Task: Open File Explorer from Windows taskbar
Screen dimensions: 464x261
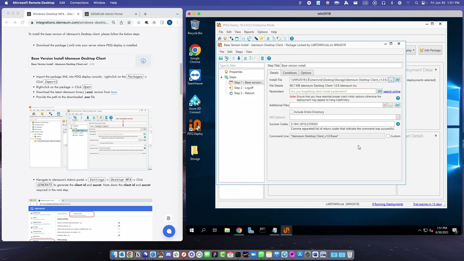Action: tap(227, 230)
